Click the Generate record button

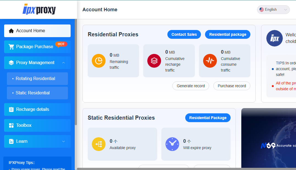pos(191,86)
